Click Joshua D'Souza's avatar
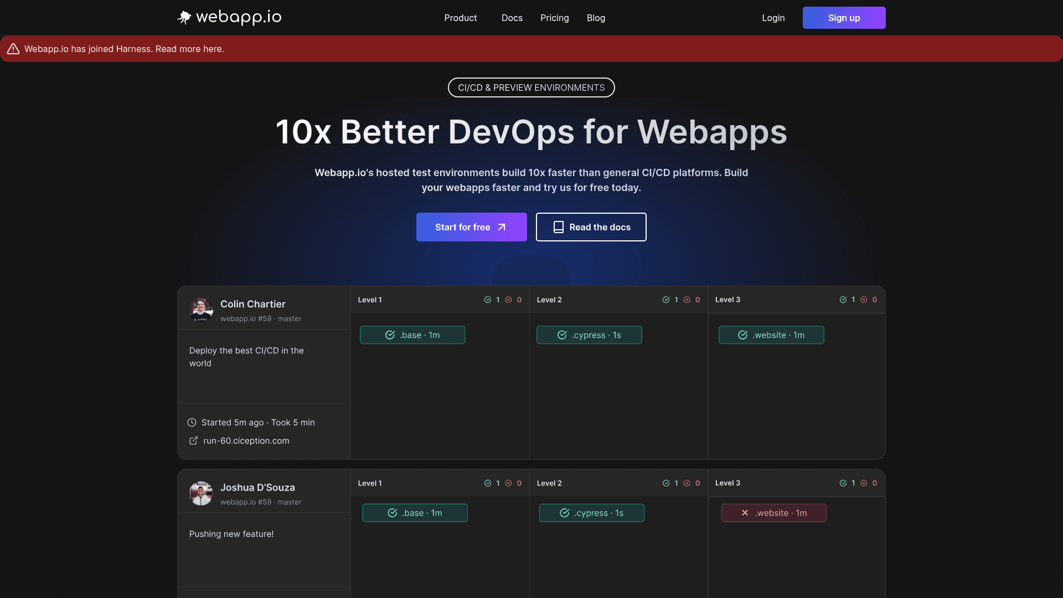Viewport: 1063px width, 598px height. point(201,493)
